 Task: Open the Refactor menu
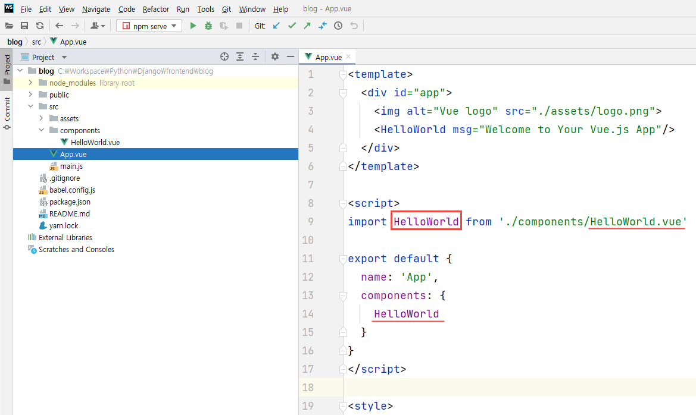coord(156,9)
